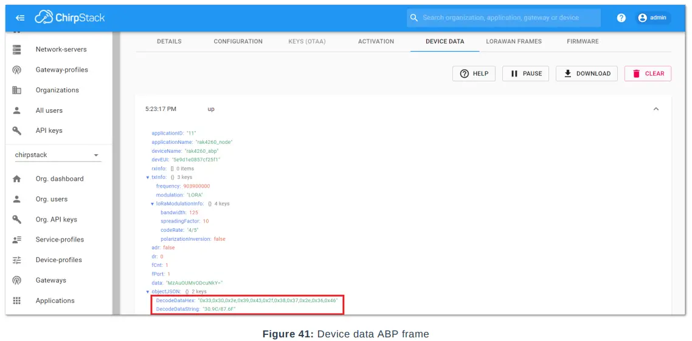The image size is (692, 341).
Task: Open the admin user account chip
Action: [x=652, y=18]
